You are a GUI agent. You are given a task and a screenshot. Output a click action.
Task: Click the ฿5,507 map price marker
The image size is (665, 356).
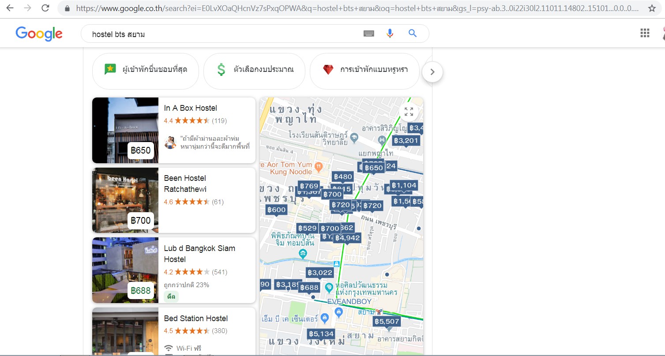pos(387,322)
